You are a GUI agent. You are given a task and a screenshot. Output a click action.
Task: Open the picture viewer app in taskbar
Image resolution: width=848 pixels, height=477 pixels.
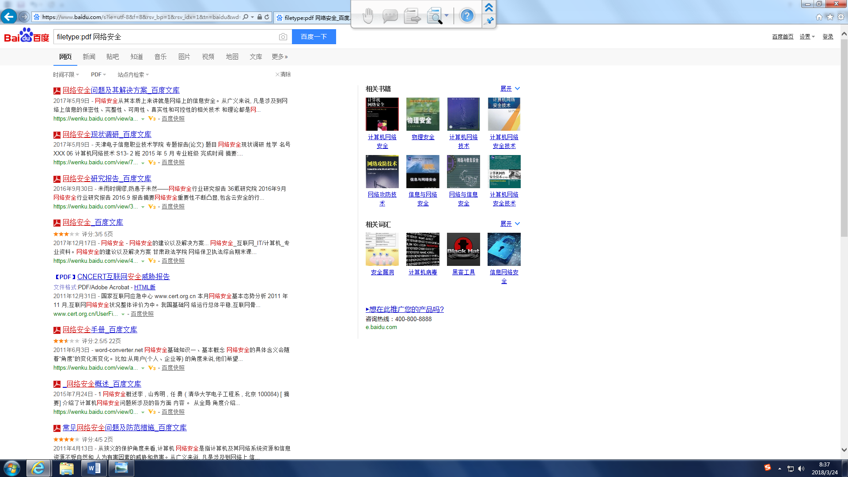121,468
